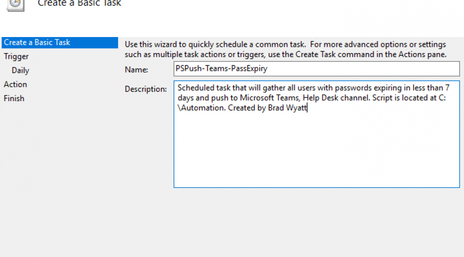The width and height of the screenshot is (464, 257).
Task: Focus the Description text area
Action: [316, 134]
